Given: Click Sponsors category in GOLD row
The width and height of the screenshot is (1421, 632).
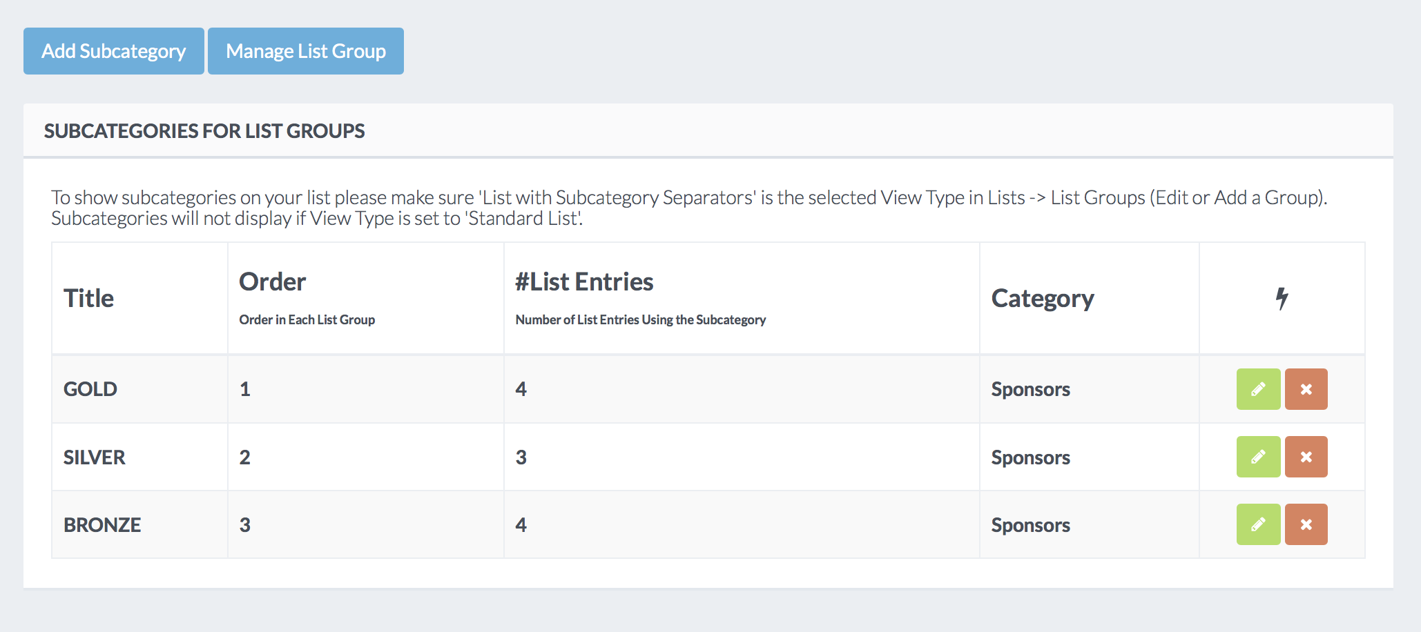Looking at the screenshot, I should pos(1031,389).
